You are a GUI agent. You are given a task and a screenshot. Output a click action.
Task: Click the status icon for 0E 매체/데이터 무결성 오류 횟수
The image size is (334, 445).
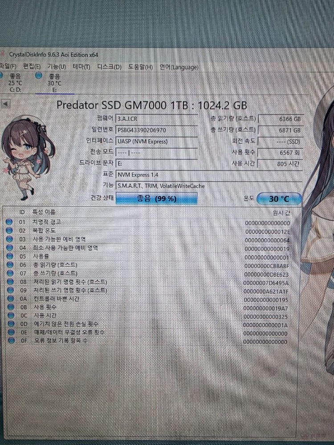(x=11, y=332)
